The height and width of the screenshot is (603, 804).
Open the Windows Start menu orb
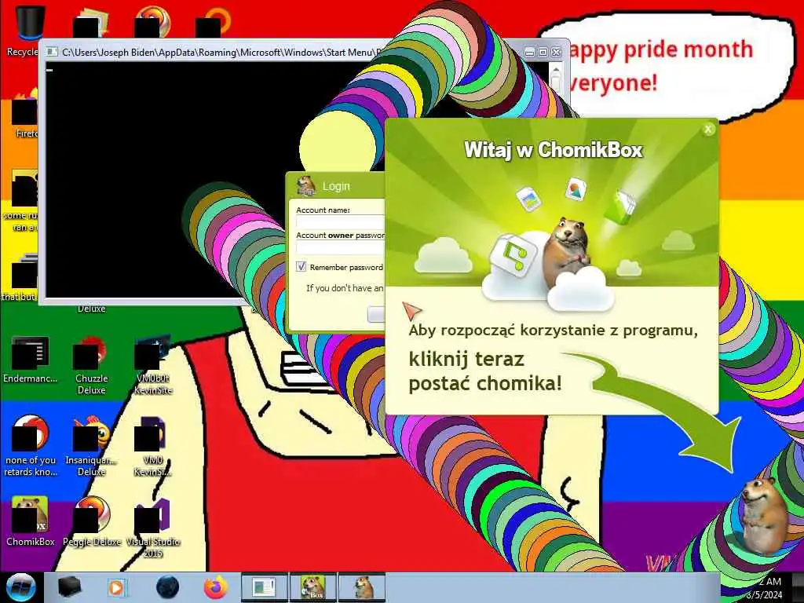coord(20,587)
